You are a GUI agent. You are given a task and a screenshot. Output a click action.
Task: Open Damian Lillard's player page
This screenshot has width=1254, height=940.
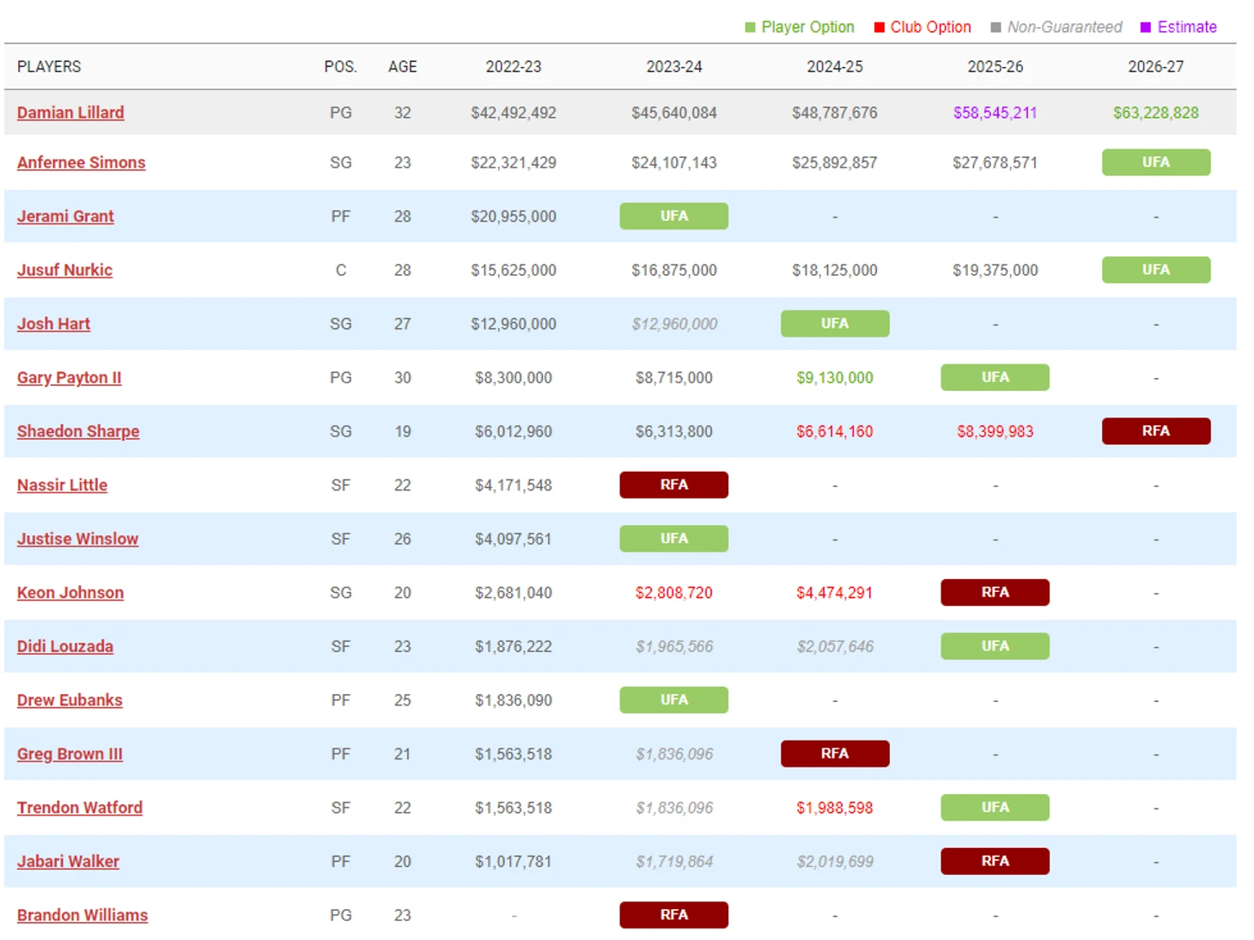point(70,113)
